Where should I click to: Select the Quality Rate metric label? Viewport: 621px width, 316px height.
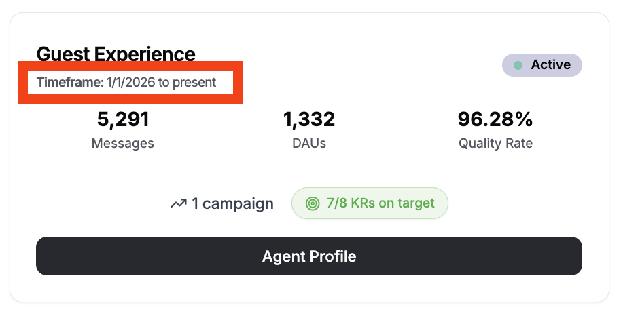pyautogui.click(x=495, y=143)
